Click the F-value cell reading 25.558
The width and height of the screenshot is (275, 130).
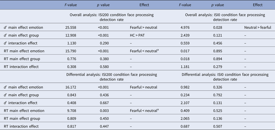(71, 28)
